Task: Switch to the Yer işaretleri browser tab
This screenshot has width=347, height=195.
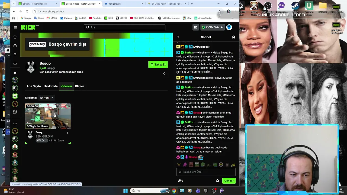Action: [x=124, y=4]
